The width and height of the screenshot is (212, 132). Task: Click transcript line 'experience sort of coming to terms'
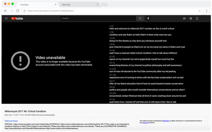click(146, 77)
